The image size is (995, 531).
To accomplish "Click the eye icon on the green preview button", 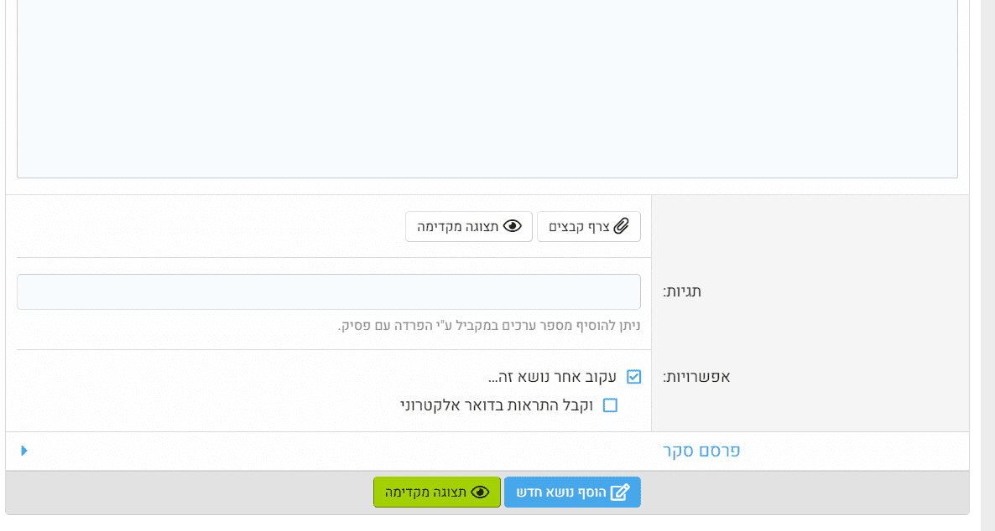I will click(x=480, y=492).
